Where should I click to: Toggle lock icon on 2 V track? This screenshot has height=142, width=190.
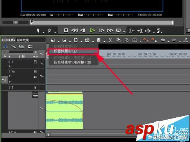[x=42, y=64]
